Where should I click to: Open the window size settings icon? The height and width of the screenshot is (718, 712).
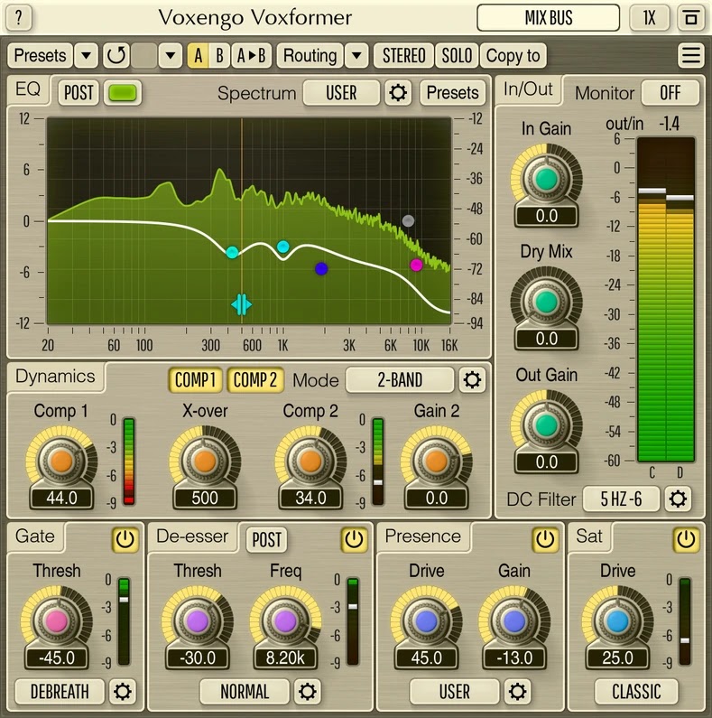(x=690, y=18)
